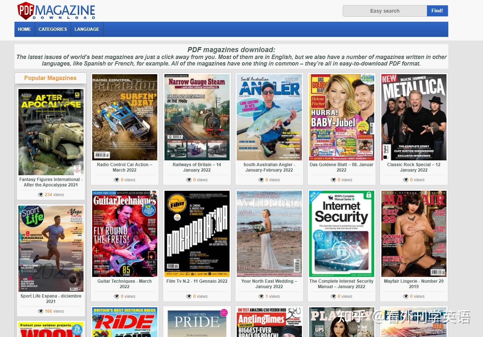Viewport: 483px width, 337px height.
Task: Open Your North East Wedding cover
Action: point(269,234)
